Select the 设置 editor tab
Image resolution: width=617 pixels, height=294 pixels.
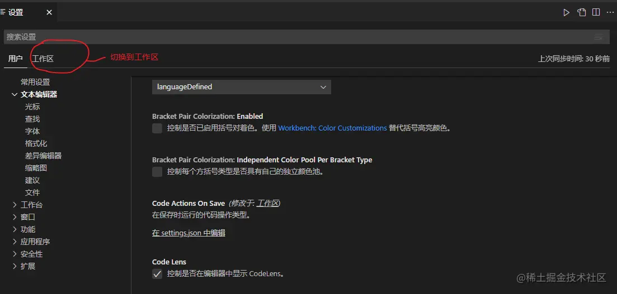click(x=29, y=13)
